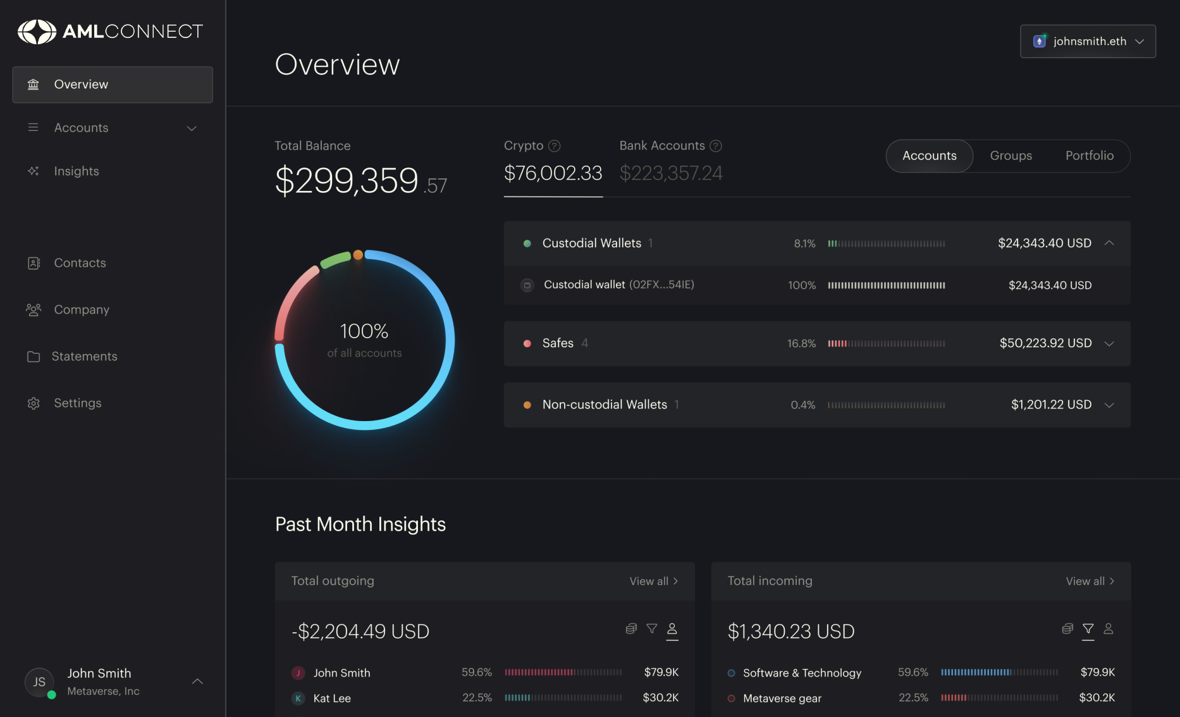Screen dimensions: 1180x717
Task: Select the Accounts view toggle
Action: pos(929,156)
